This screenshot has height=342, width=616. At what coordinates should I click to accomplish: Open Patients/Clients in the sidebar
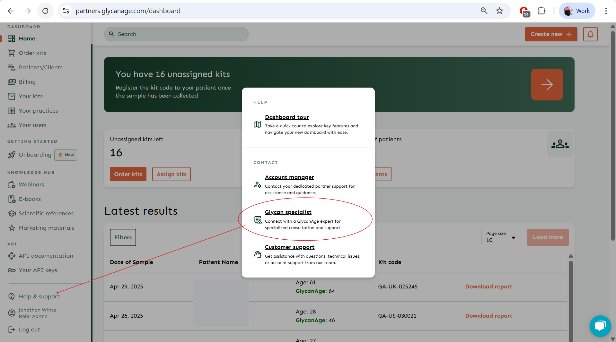40,67
